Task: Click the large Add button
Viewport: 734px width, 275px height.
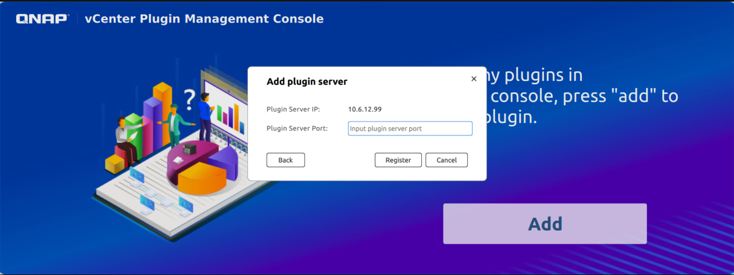Action: pyautogui.click(x=545, y=224)
